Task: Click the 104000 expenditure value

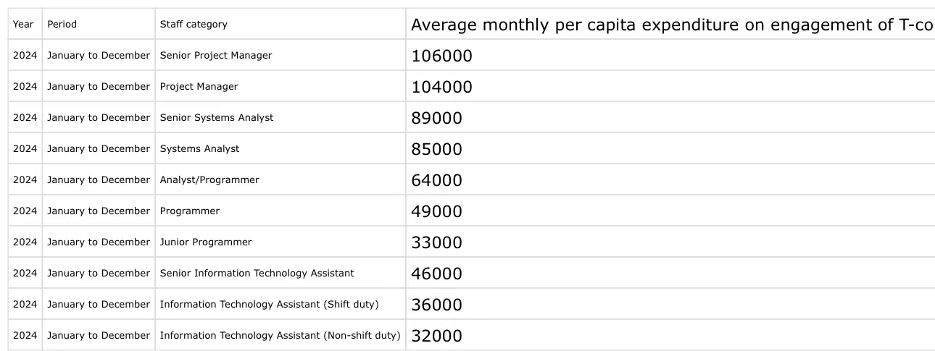Action: tap(441, 87)
